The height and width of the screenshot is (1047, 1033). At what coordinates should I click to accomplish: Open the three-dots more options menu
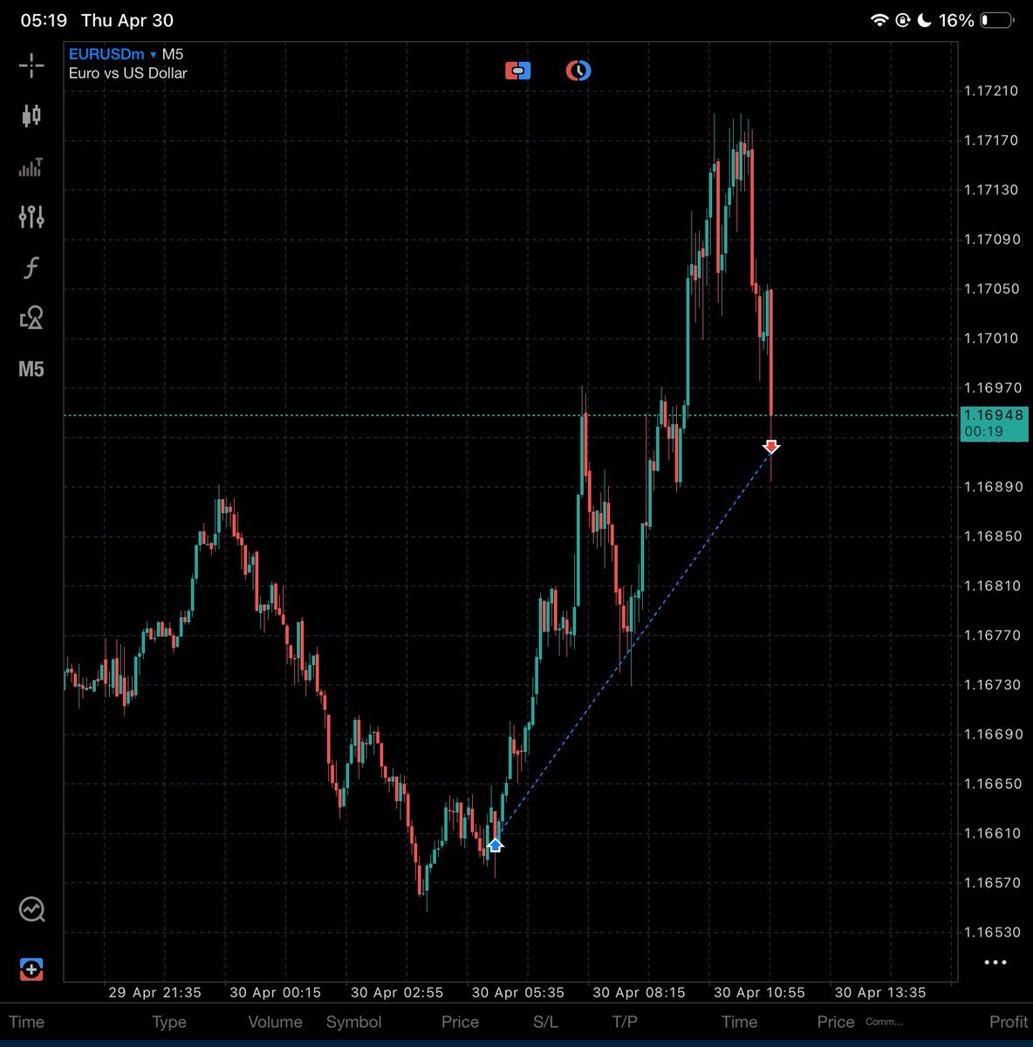(995, 963)
